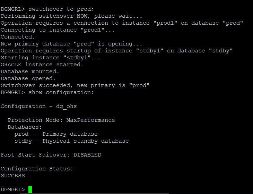Click the 'switchover to prod;' command text
253x194 pixels.
click(61, 9)
